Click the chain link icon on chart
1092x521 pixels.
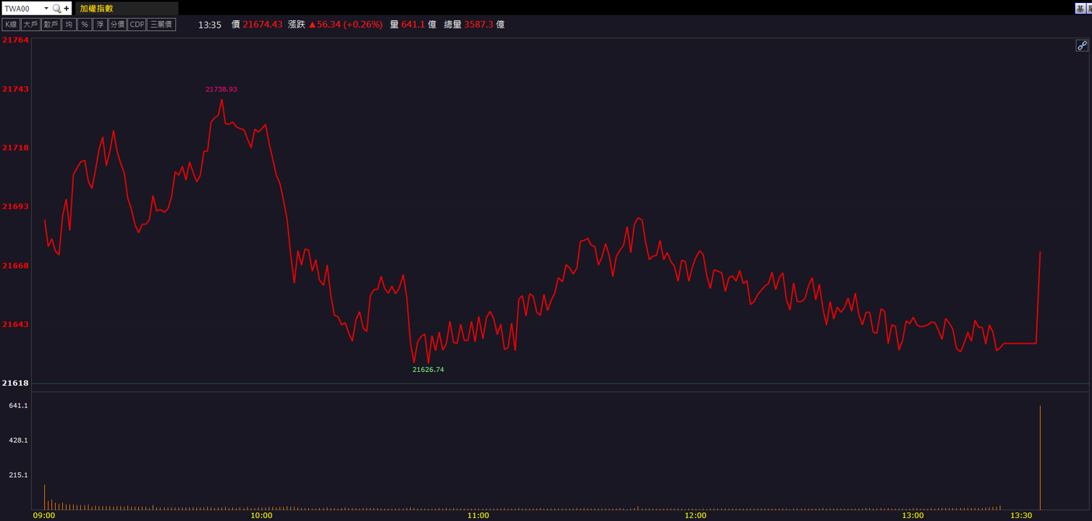pyautogui.click(x=1082, y=46)
